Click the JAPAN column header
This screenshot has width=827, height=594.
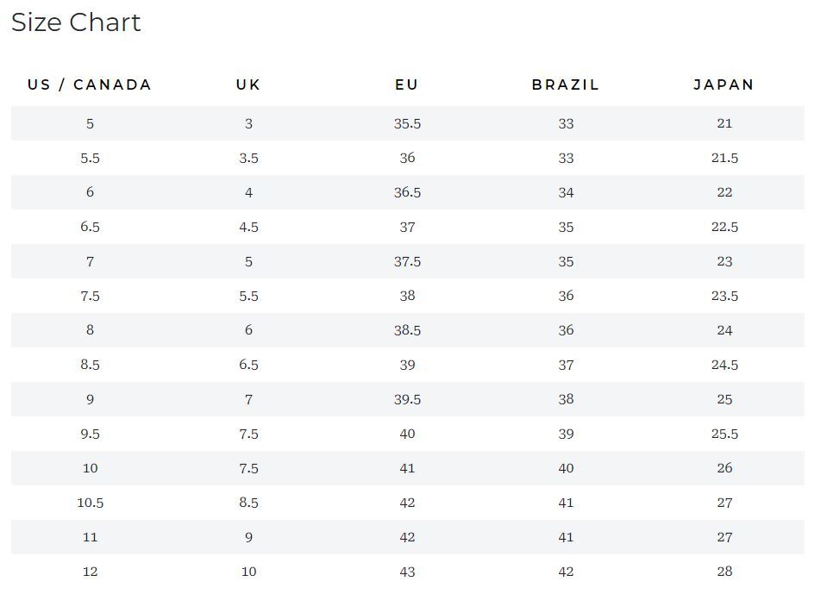(724, 84)
